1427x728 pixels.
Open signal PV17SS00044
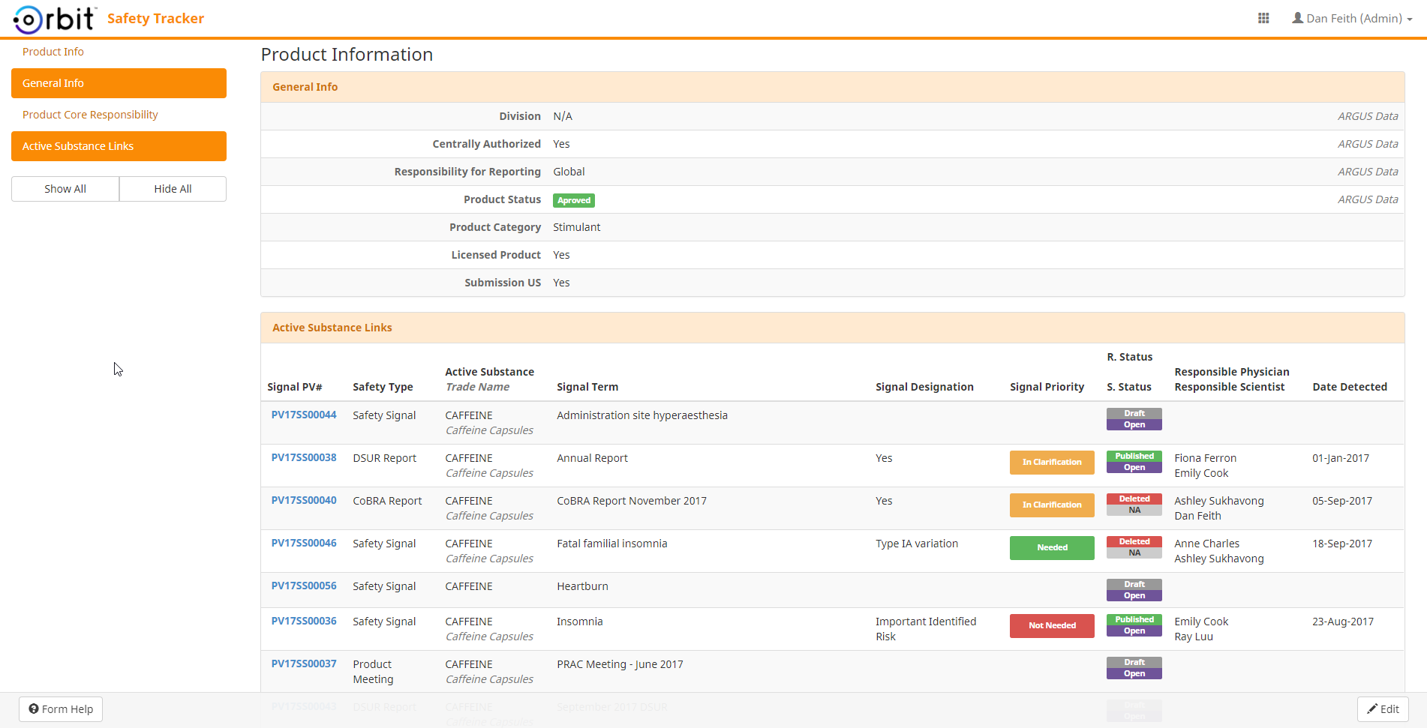[x=304, y=415]
